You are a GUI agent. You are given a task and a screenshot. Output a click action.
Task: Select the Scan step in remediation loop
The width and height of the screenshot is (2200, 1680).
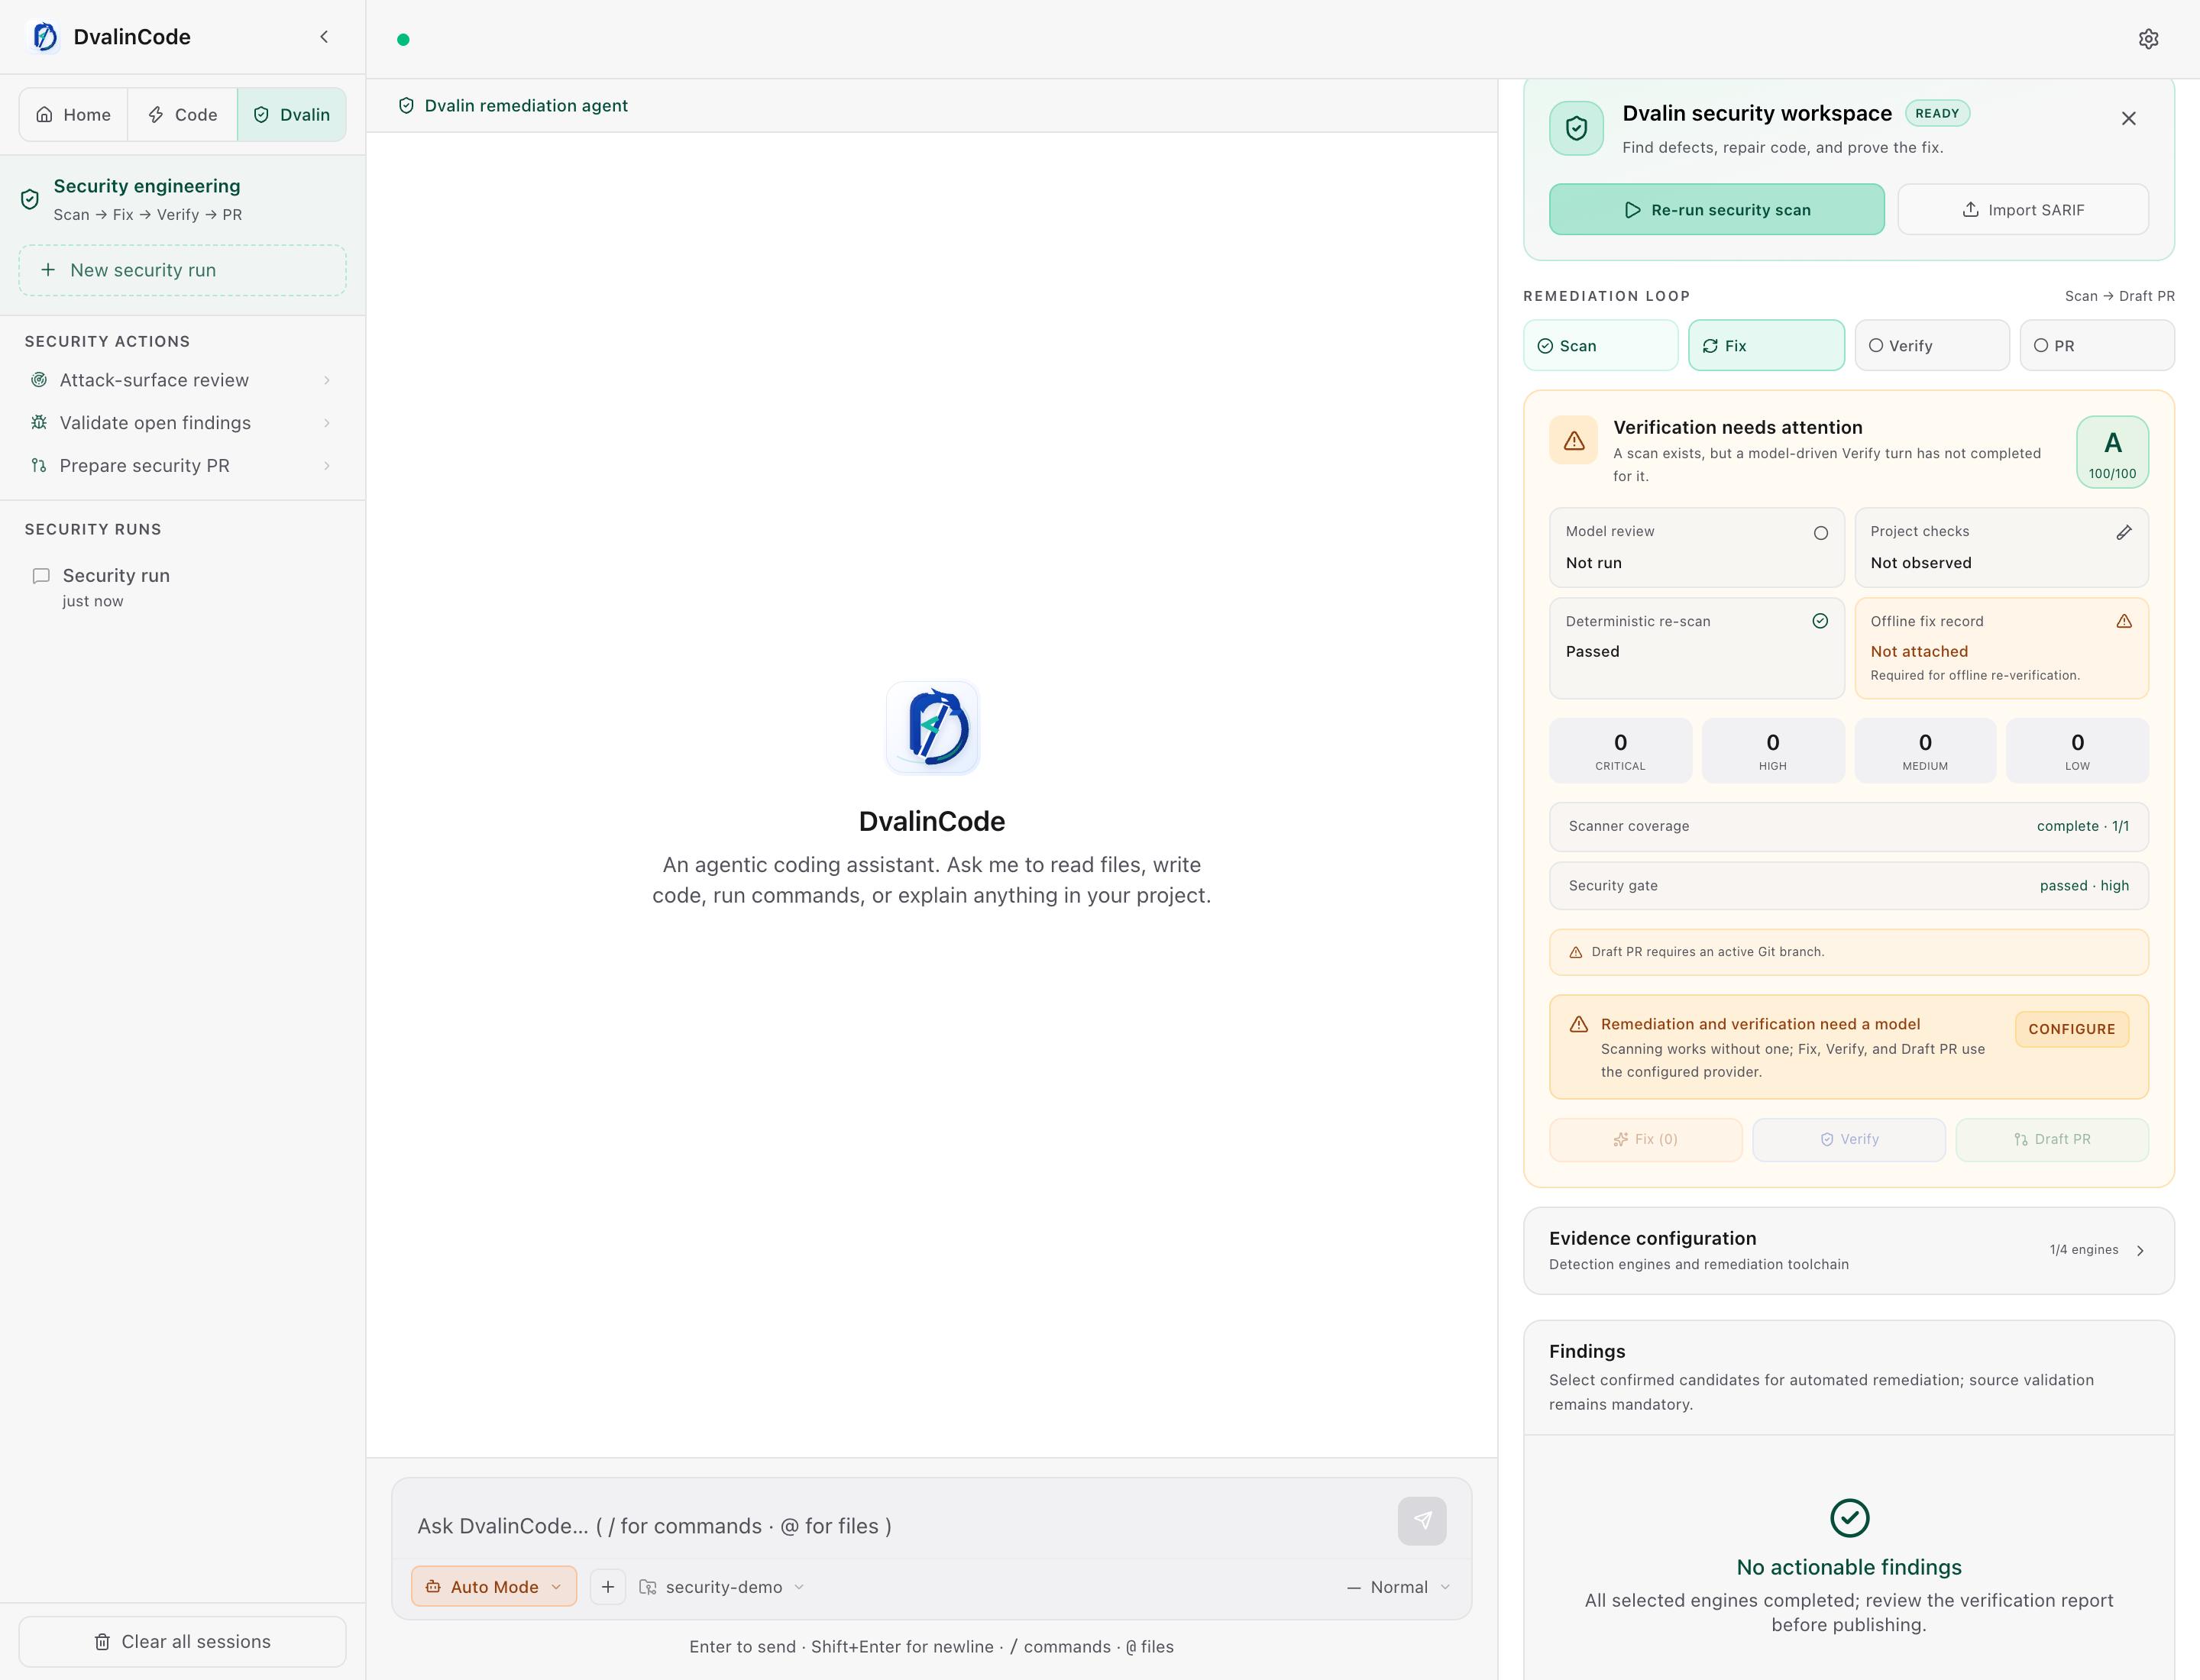[1600, 346]
